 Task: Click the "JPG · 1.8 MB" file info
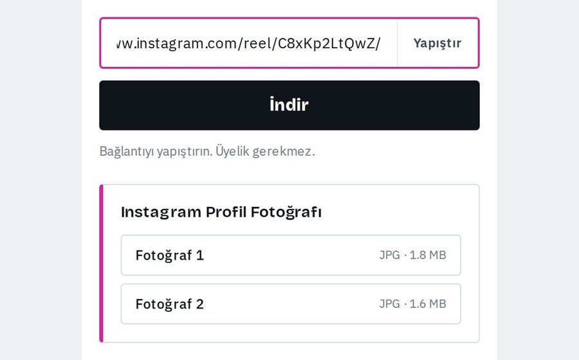click(412, 255)
